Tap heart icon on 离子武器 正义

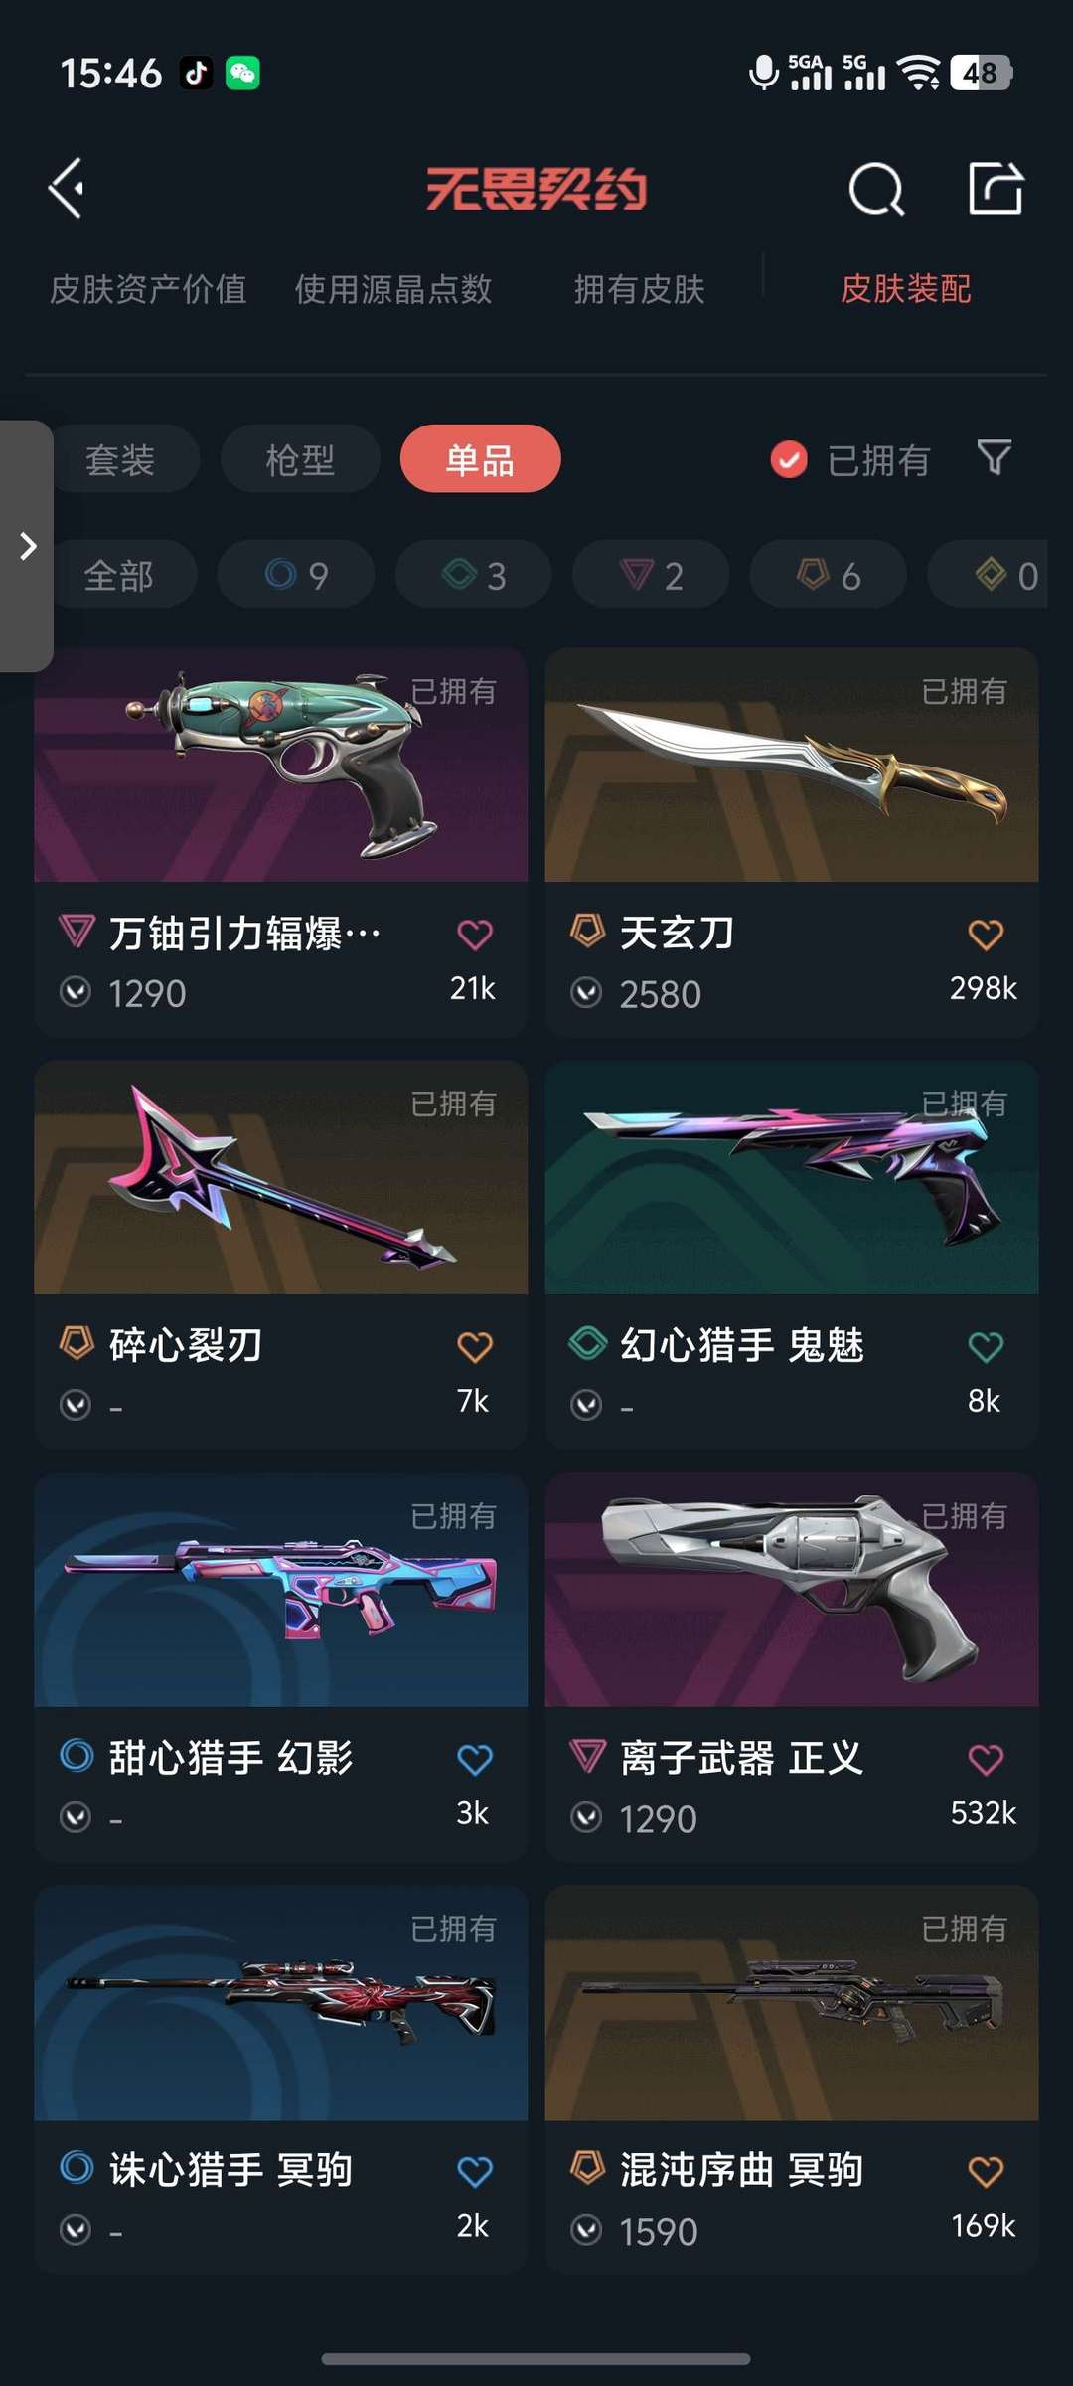(986, 1759)
